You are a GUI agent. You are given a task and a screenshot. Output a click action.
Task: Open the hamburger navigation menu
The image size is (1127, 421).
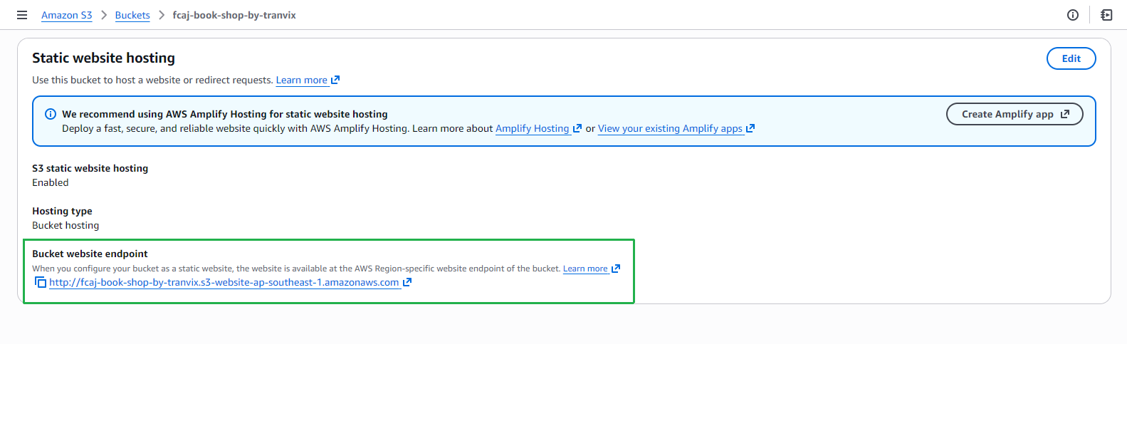tap(22, 15)
